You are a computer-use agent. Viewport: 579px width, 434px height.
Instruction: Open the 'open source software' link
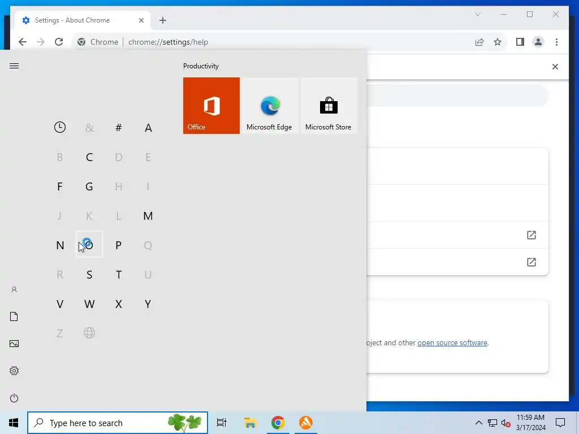(452, 343)
